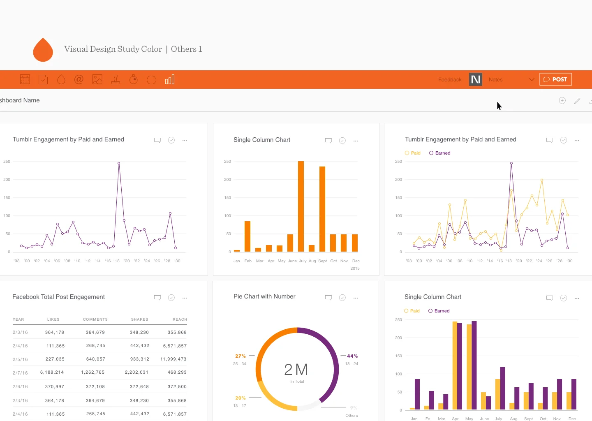Click the plus add-widget button
The image size is (592, 421).
click(562, 101)
